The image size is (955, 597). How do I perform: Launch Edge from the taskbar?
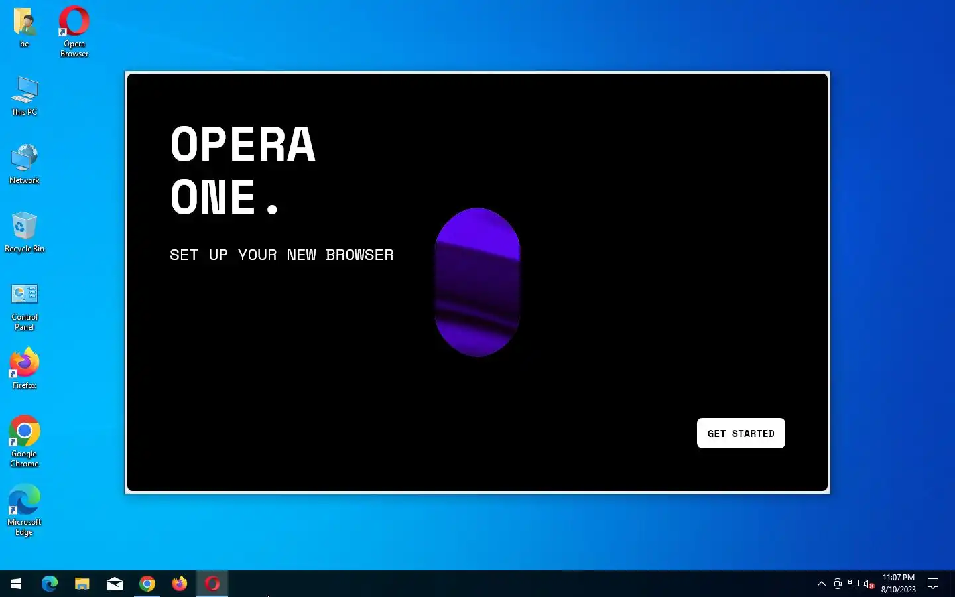pos(50,584)
